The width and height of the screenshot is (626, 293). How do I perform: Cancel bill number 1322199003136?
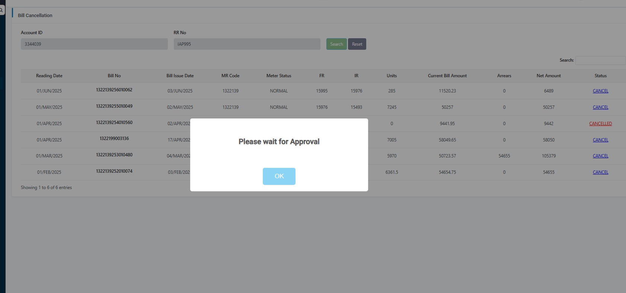coord(600,140)
